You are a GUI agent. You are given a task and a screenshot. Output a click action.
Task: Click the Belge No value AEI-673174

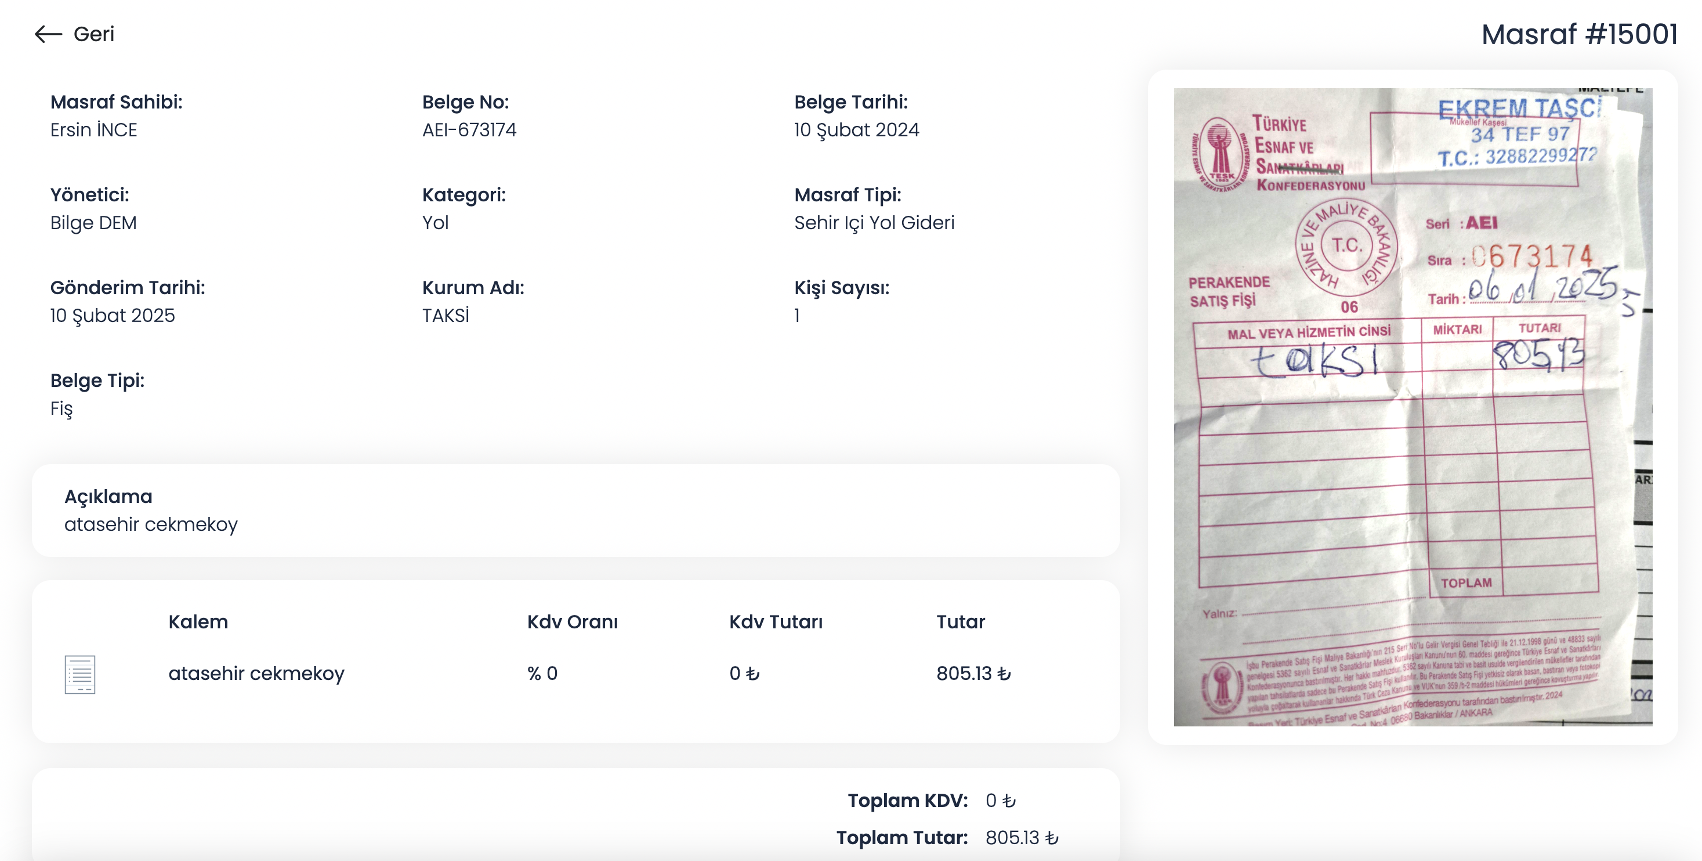[469, 129]
